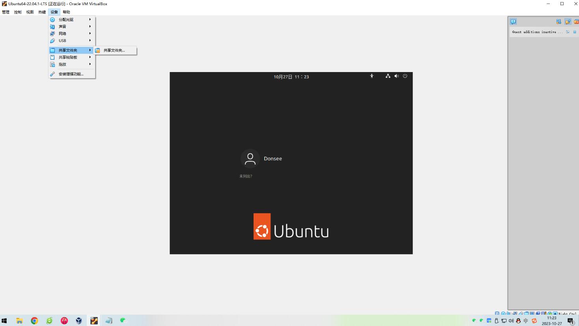579x326 pixels.
Task: Expand the 共享粘贴板 submenu arrow
Action: tap(90, 57)
